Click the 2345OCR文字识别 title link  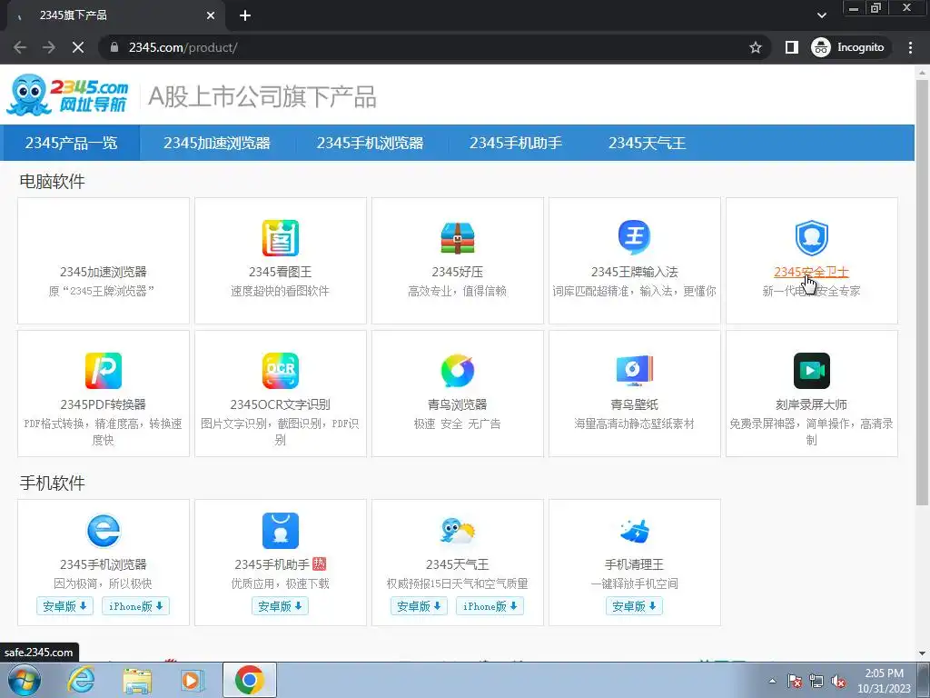(x=281, y=404)
